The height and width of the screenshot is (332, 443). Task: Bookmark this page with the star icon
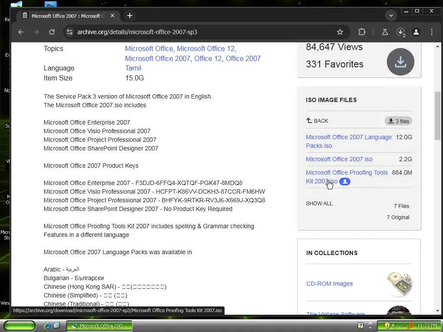[340, 32]
